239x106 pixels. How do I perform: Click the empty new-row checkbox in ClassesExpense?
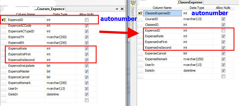[223, 76]
